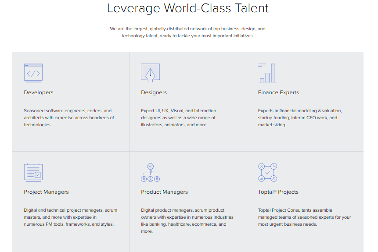Open the Developers heading link
Viewport: 378px width, 252px height.
coord(39,92)
